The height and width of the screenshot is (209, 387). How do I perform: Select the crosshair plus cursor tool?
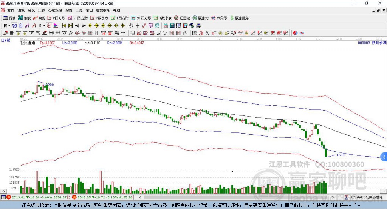coord(138,26)
